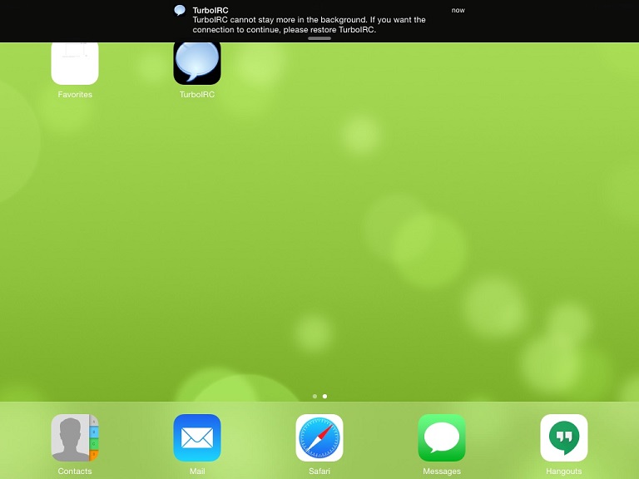Viewport: 639px width, 479px height.
Task: Open Safari from the dock
Action: pos(319,437)
